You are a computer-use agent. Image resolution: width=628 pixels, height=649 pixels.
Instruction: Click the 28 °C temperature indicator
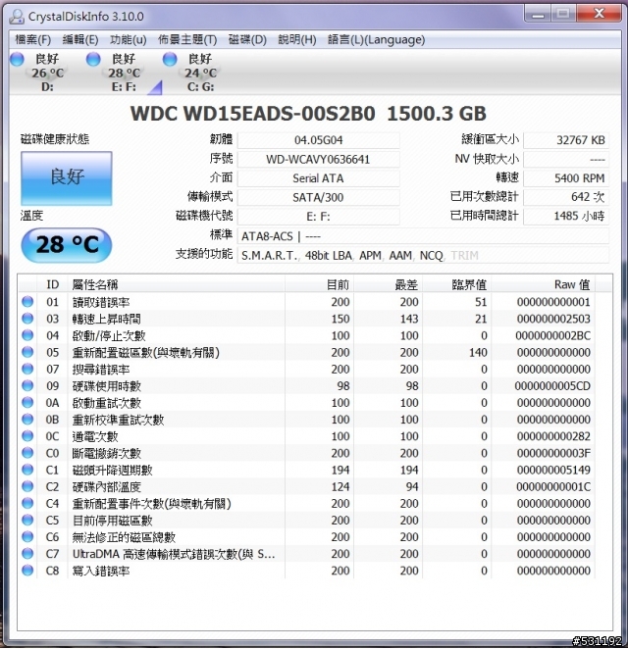click(67, 245)
